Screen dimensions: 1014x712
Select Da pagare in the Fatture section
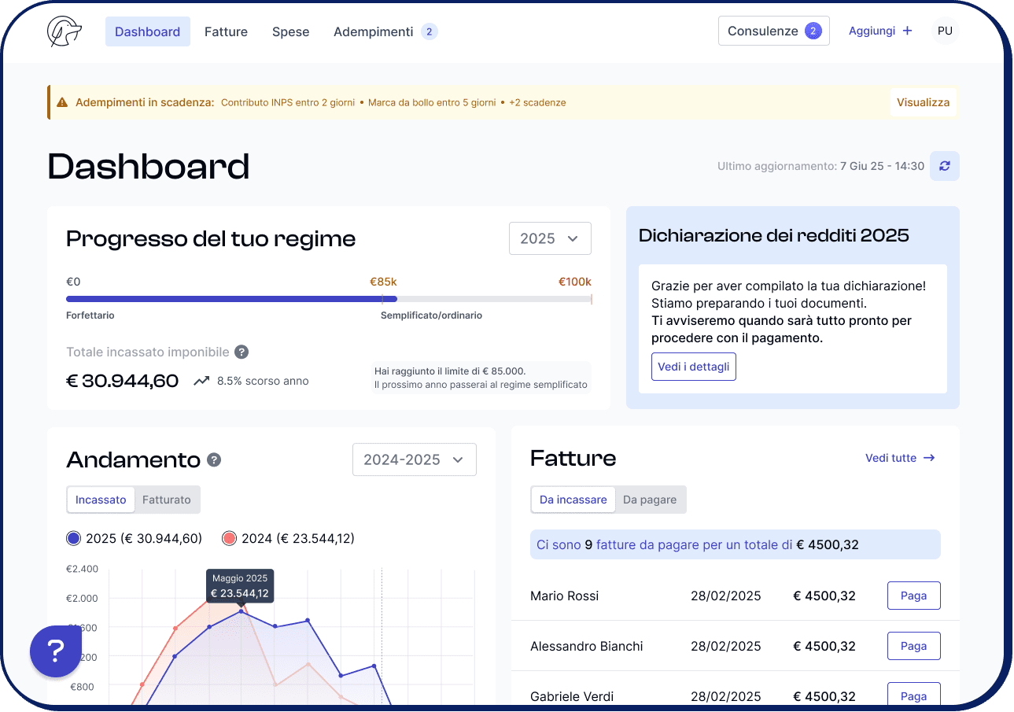coord(650,500)
